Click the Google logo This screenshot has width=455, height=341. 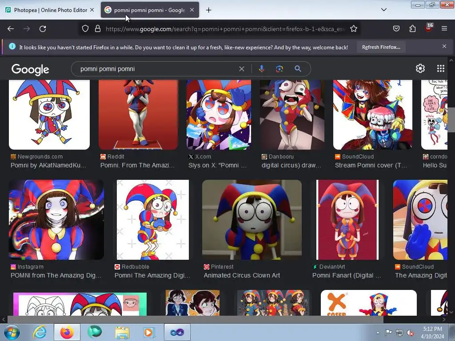point(30,70)
